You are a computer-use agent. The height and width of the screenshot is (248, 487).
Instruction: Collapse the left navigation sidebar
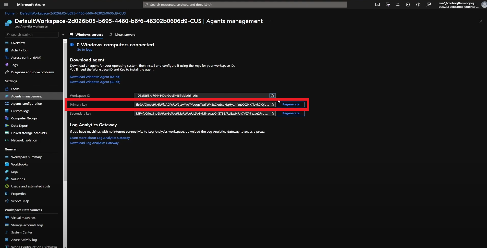pyautogui.click(x=63, y=35)
